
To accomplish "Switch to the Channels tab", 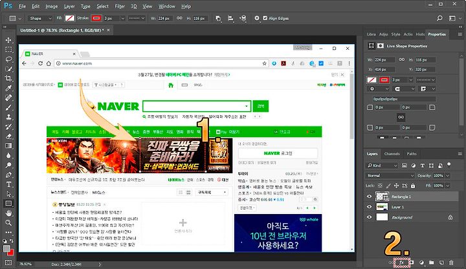I will (x=392, y=154).
